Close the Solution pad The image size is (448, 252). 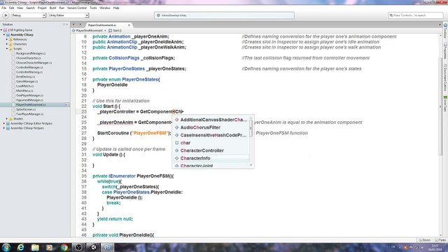[x=67, y=24]
